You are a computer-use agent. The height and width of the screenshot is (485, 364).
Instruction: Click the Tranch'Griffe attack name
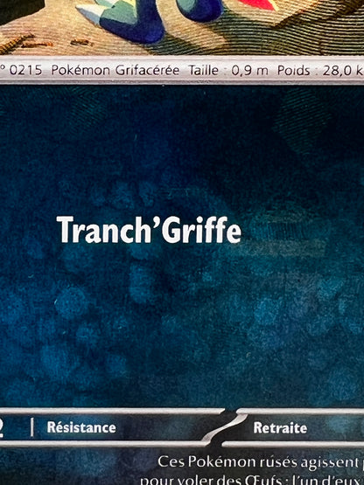coord(149,230)
